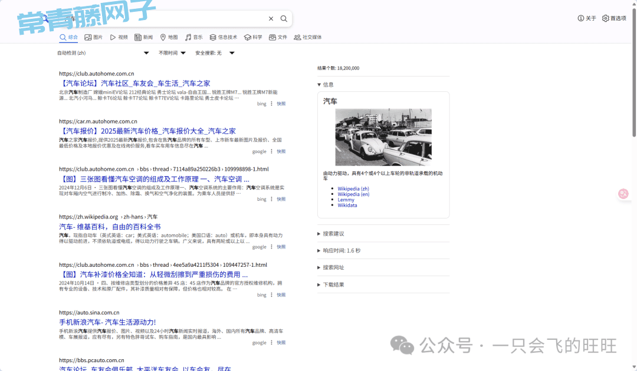Switch to the 地图 map tab
Screen dimensions: 637x371
pyautogui.click(x=169, y=37)
